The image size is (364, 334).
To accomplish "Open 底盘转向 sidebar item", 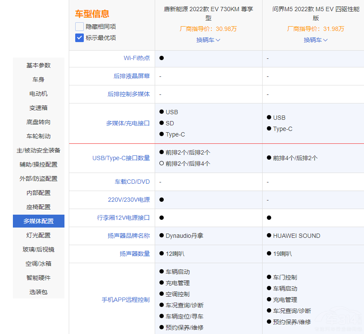I will (39, 122).
